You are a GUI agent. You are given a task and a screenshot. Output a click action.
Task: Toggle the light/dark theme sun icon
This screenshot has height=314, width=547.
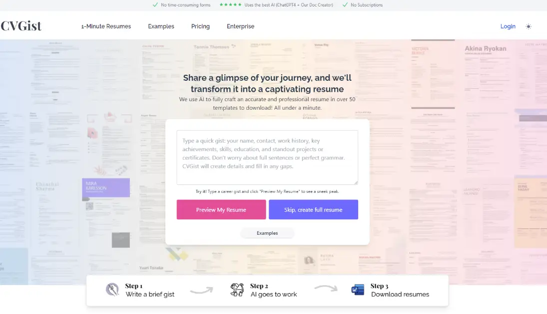click(528, 26)
